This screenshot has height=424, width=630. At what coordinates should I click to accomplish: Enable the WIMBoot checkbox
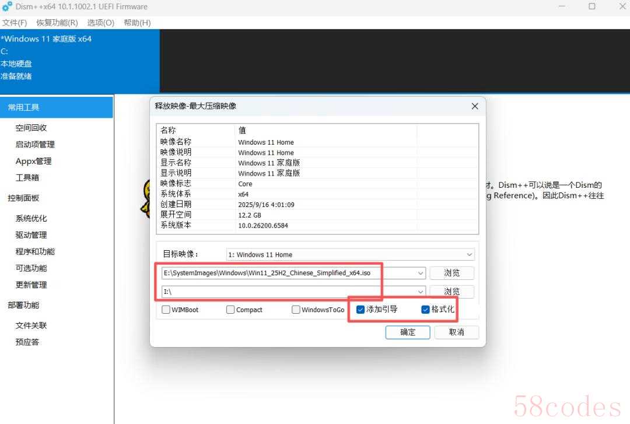pyautogui.click(x=166, y=310)
